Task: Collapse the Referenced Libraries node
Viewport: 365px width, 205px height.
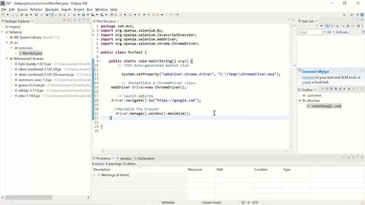Action: pos(7,59)
